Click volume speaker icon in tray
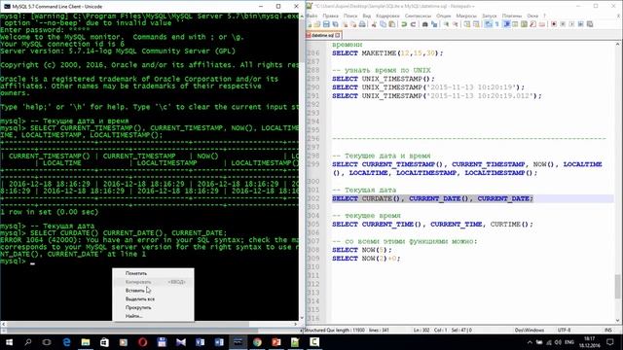The height and width of the screenshot is (350, 623). point(558,342)
